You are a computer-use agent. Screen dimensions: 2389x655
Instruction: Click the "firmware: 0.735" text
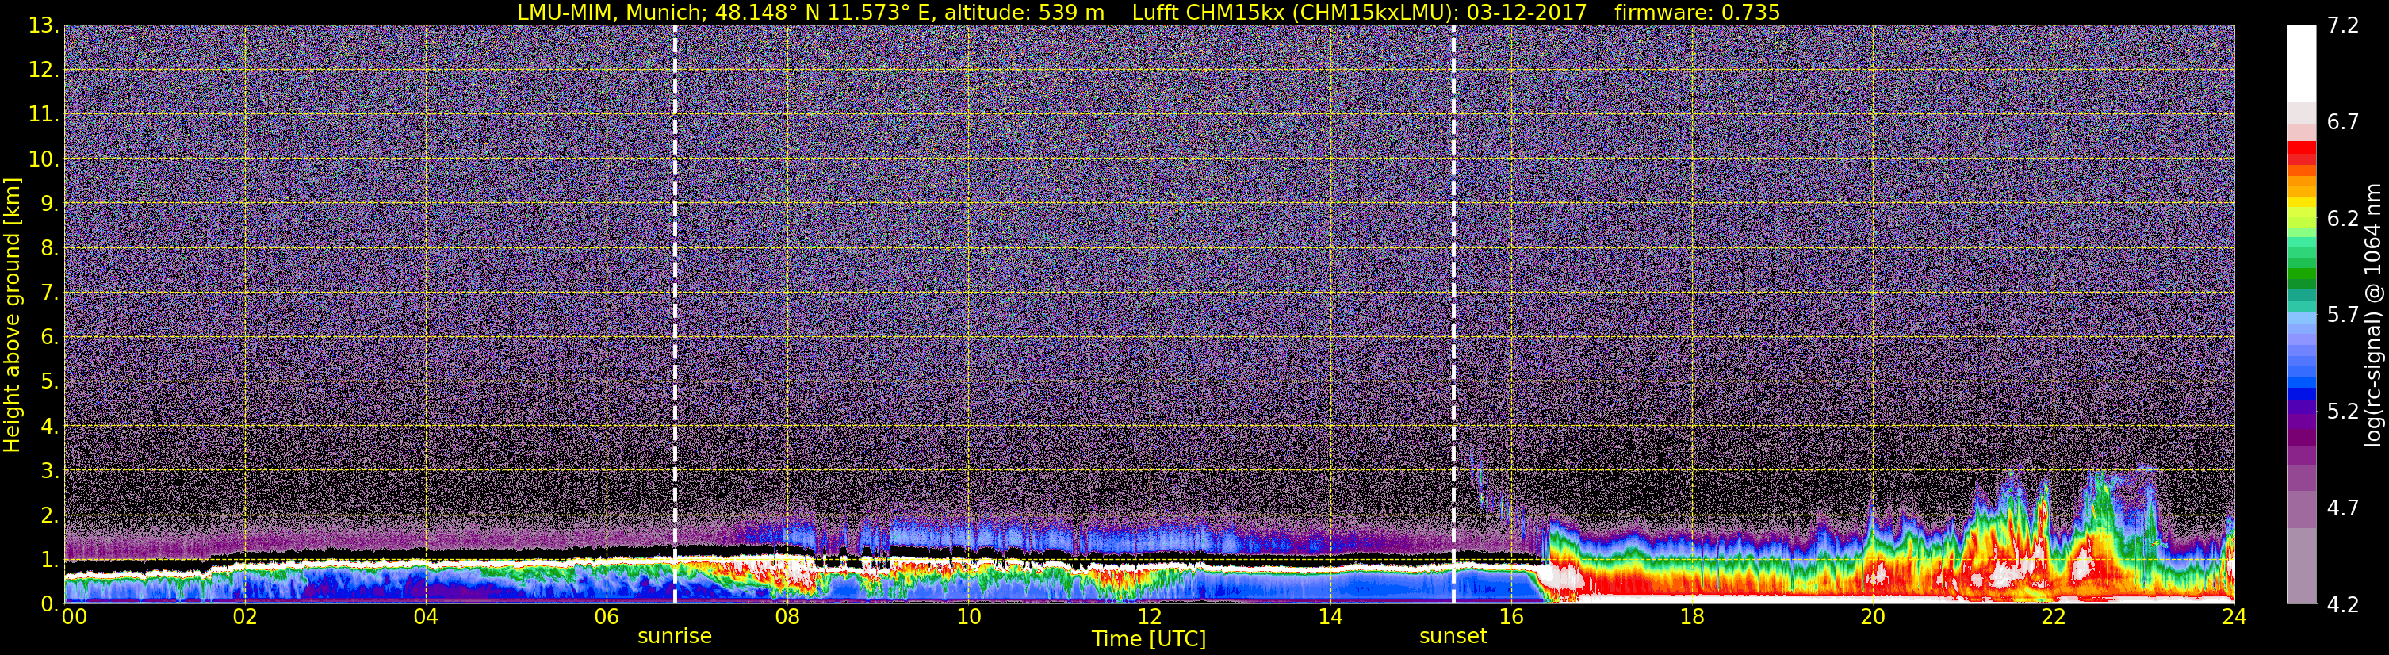[1697, 12]
